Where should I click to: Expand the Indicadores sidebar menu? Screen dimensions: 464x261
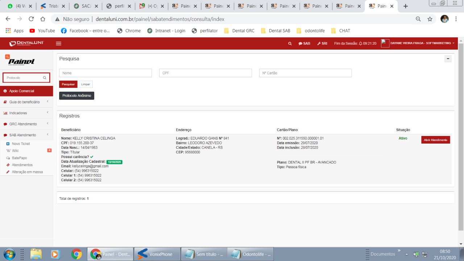pos(26,113)
